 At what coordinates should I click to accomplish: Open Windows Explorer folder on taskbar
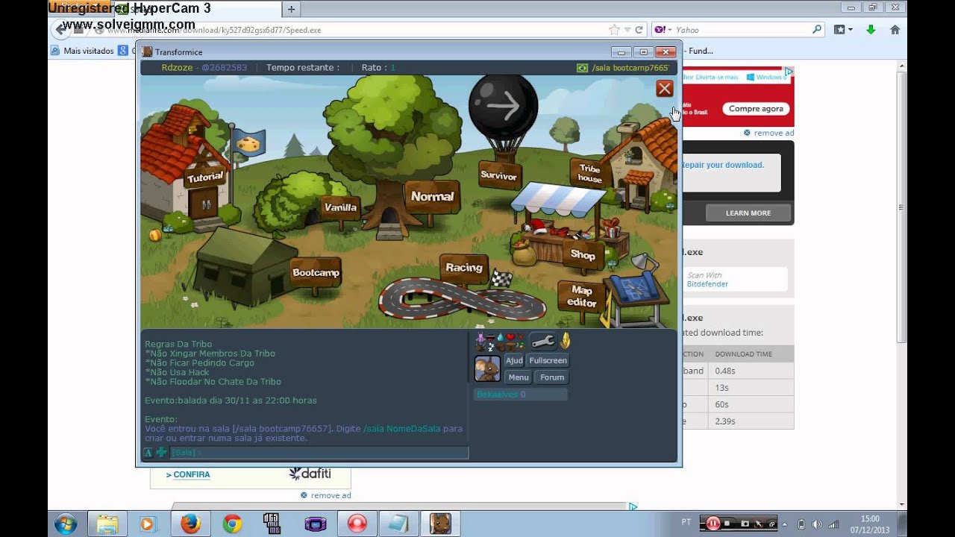click(107, 524)
